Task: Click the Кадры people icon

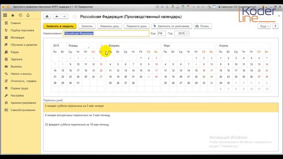Action: point(6,52)
